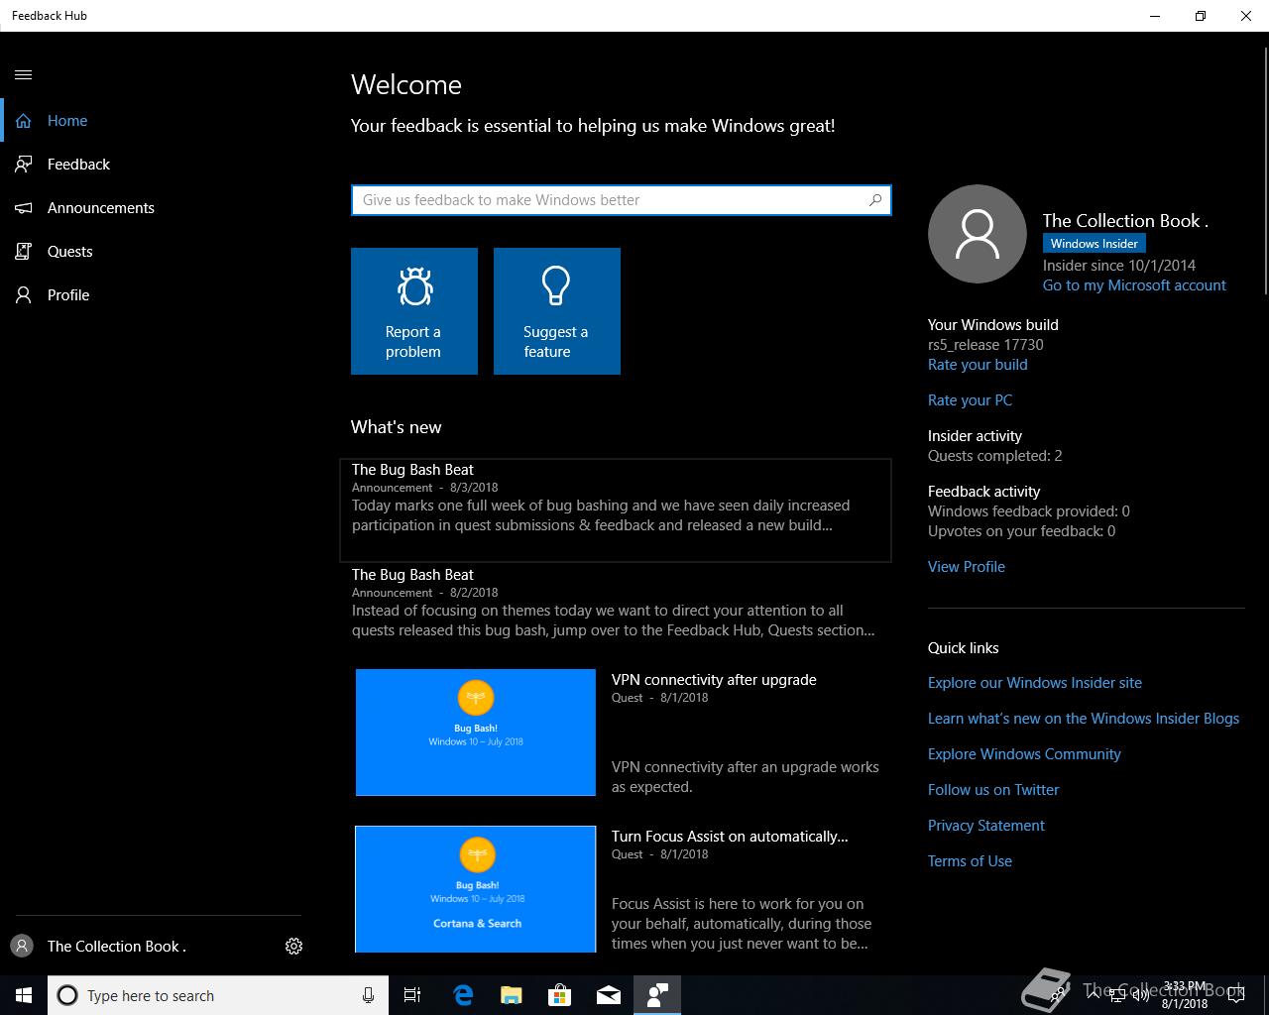1269x1015 pixels.
Task: Open Turn Focus Assist on automatically quest
Action: [x=730, y=837]
